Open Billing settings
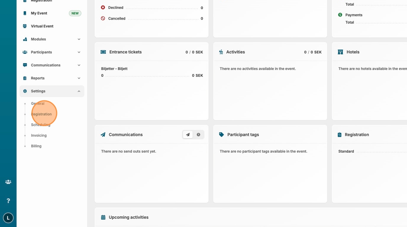Viewport: 407px width, 227px height. tap(36, 146)
